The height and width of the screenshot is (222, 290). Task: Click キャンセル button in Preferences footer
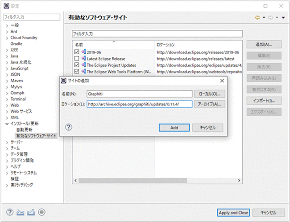(x=269, y=213)
